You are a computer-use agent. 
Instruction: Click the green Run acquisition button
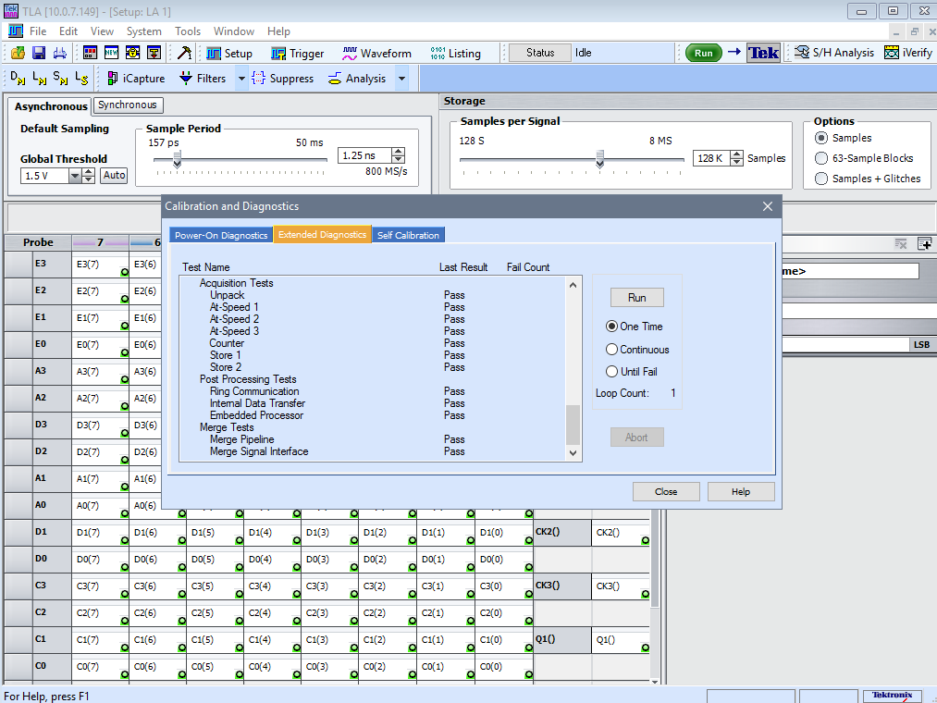click(x=703, y=53)
